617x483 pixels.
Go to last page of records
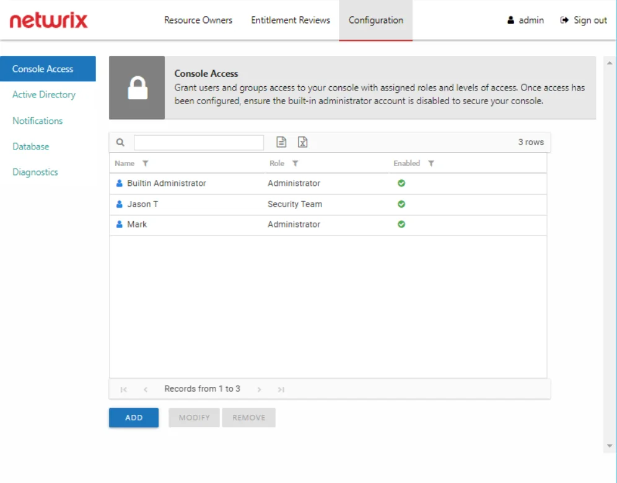(x=281, y=389)
